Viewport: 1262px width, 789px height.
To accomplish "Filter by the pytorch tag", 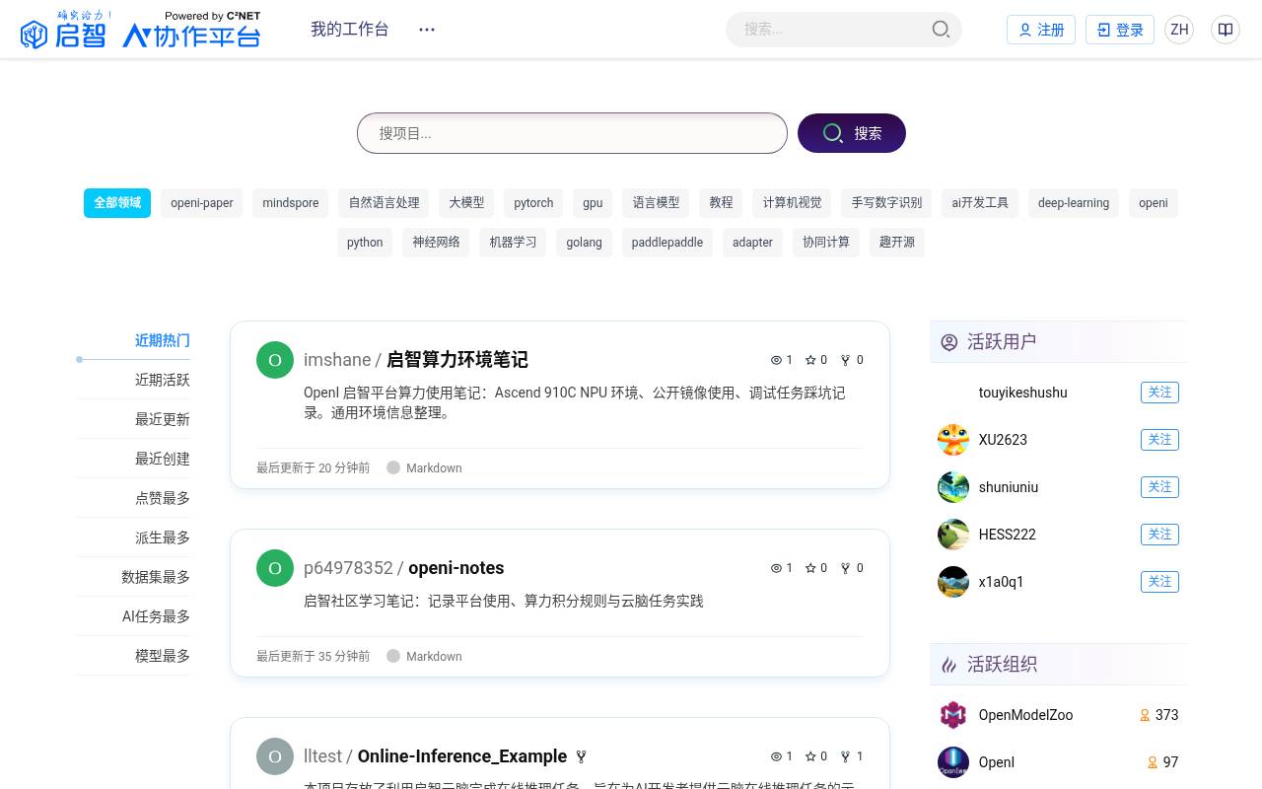I will pos(533,203).
